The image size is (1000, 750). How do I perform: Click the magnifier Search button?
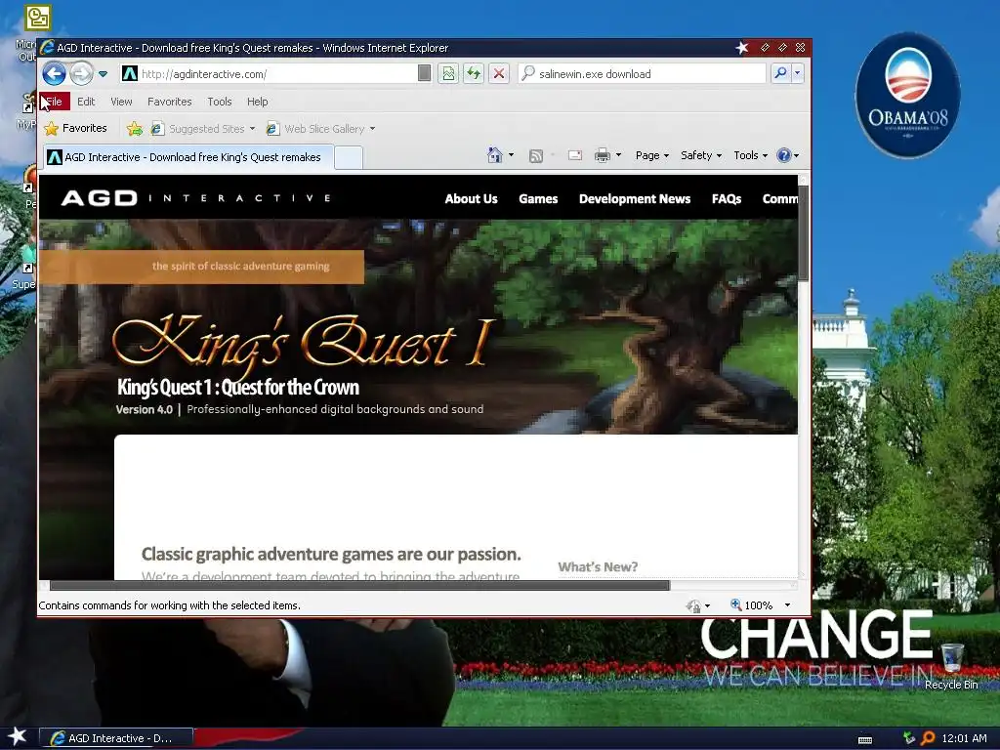pos(780,74)
